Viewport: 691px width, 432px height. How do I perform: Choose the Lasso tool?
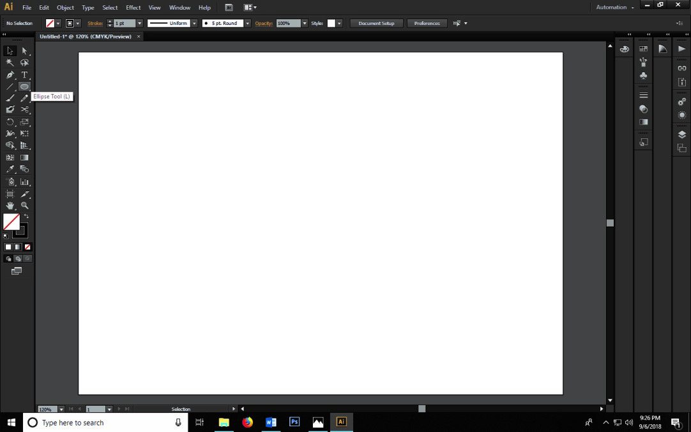tap(24, 63)
